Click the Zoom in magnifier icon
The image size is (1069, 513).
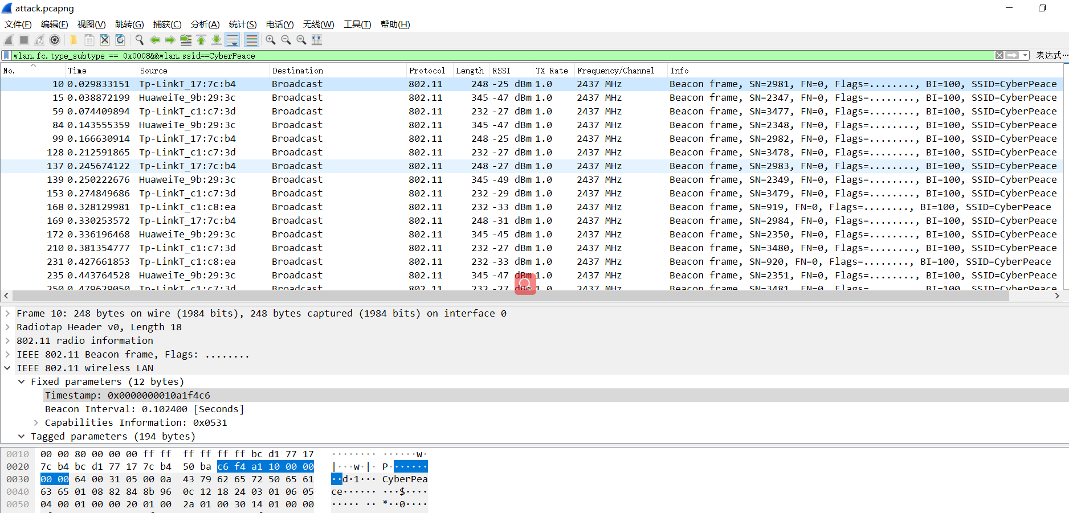[271, 40]
